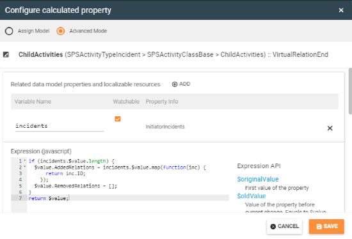
Task: Save the calculated property
Action: [x=326, y=226]
